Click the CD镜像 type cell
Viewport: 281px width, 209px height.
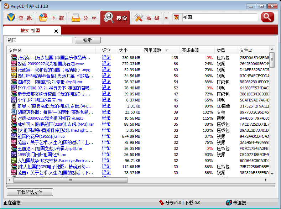pos(223,106)
